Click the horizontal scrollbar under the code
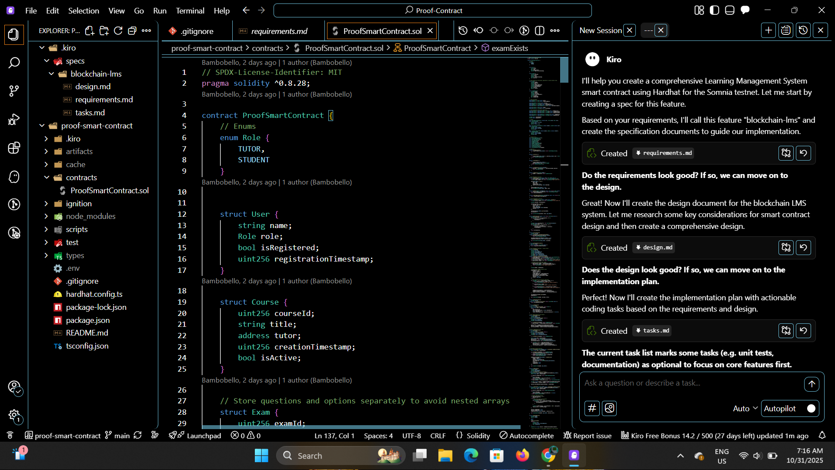The image size is (835, 470). point(361,427)
